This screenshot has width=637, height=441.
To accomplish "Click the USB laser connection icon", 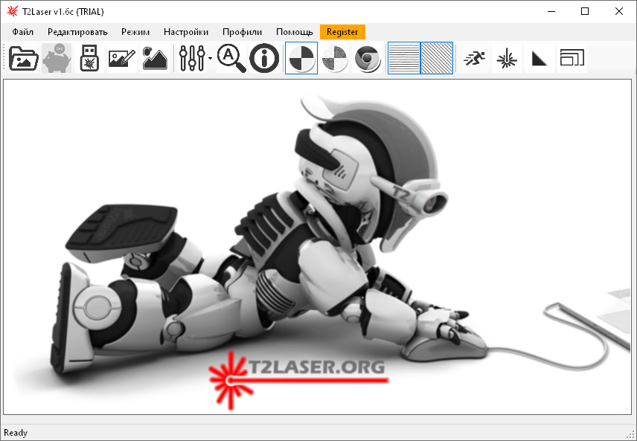I will point(89,58).
